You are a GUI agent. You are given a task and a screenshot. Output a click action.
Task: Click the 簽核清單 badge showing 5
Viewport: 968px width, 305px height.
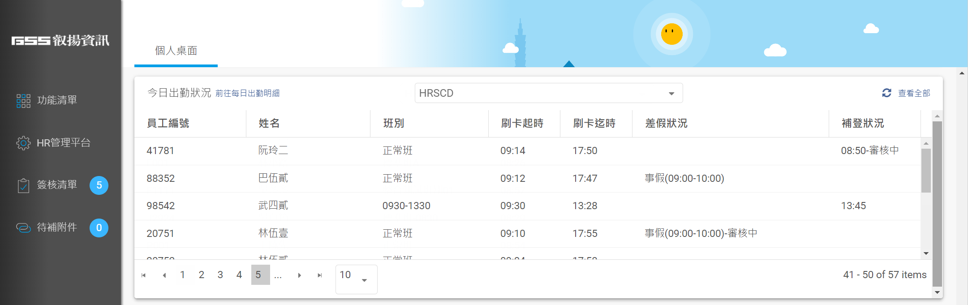point(99,185)
